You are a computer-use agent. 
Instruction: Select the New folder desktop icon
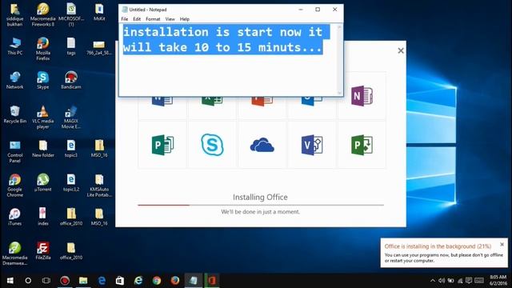tap(42, 149)
